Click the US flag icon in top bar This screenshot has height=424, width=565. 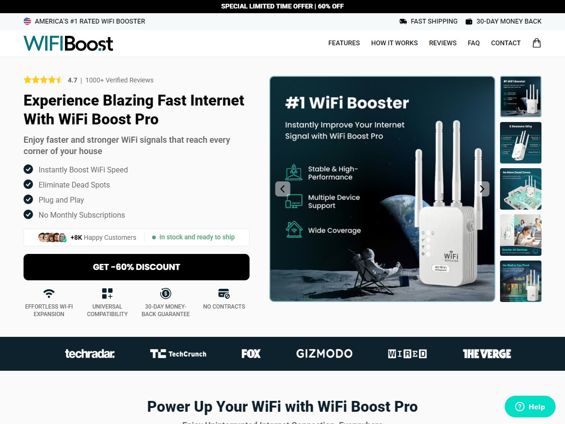click(27, 21)
